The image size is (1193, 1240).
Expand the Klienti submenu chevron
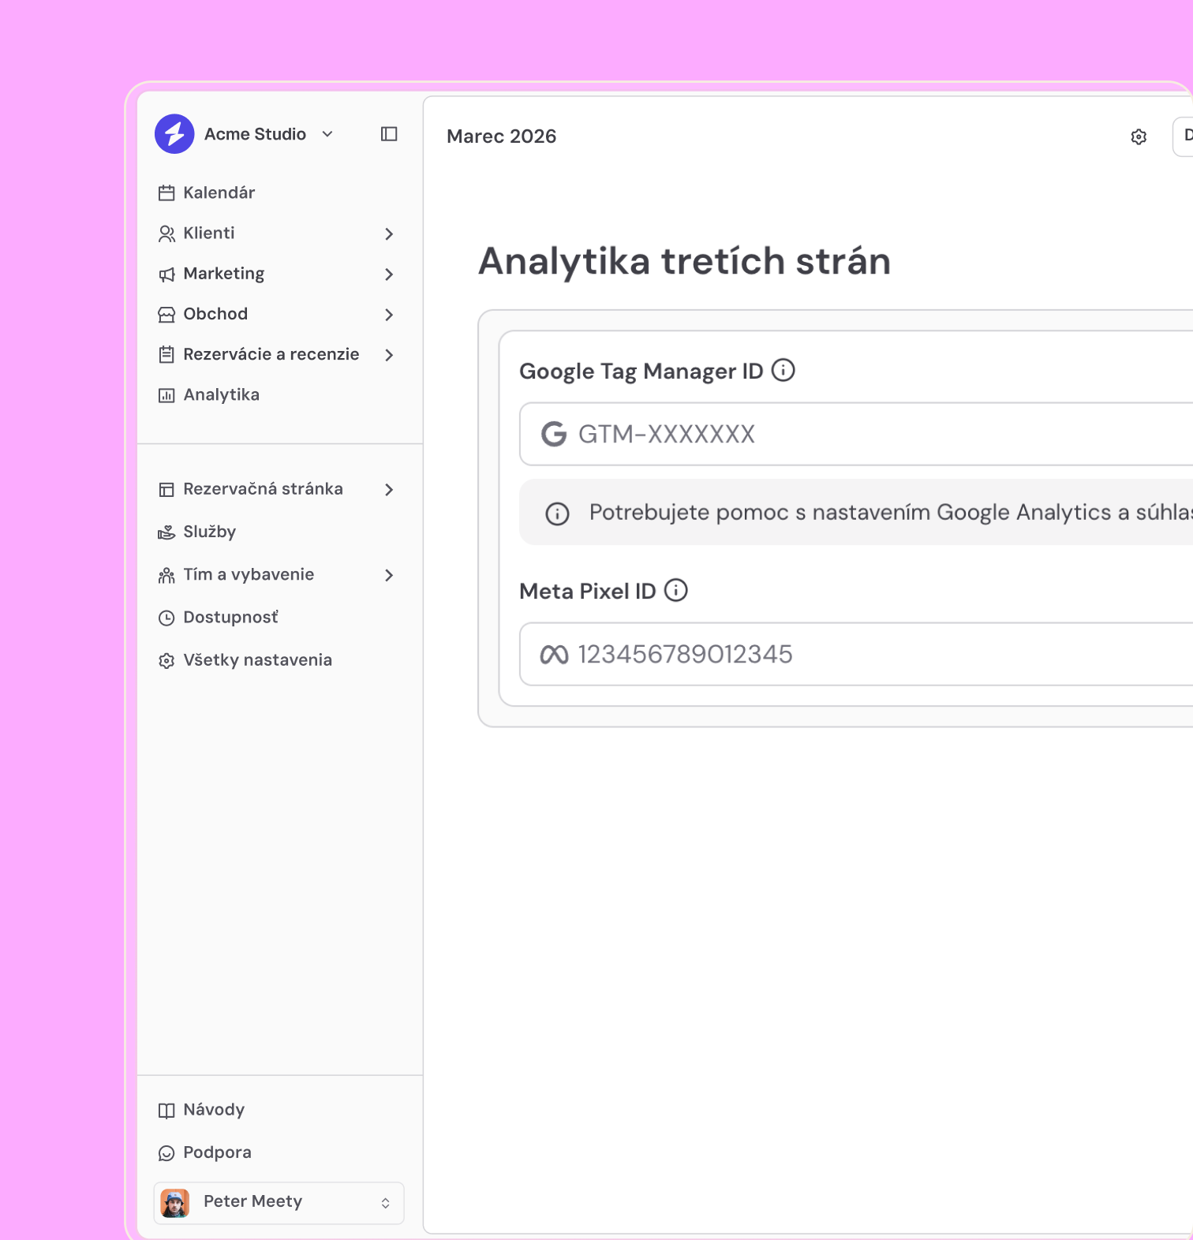click(x=389, y=233)
